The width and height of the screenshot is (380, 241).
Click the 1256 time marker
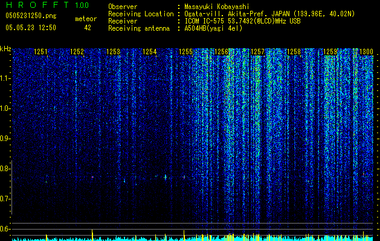(222, 51)
